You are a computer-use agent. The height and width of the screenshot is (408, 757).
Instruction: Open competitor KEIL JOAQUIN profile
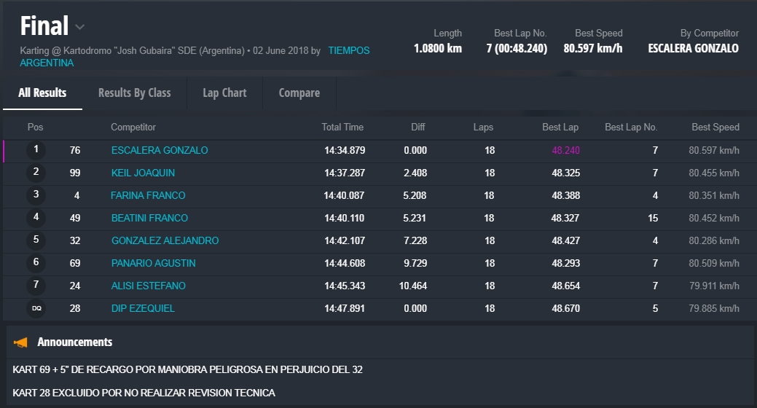coord(143,173)
